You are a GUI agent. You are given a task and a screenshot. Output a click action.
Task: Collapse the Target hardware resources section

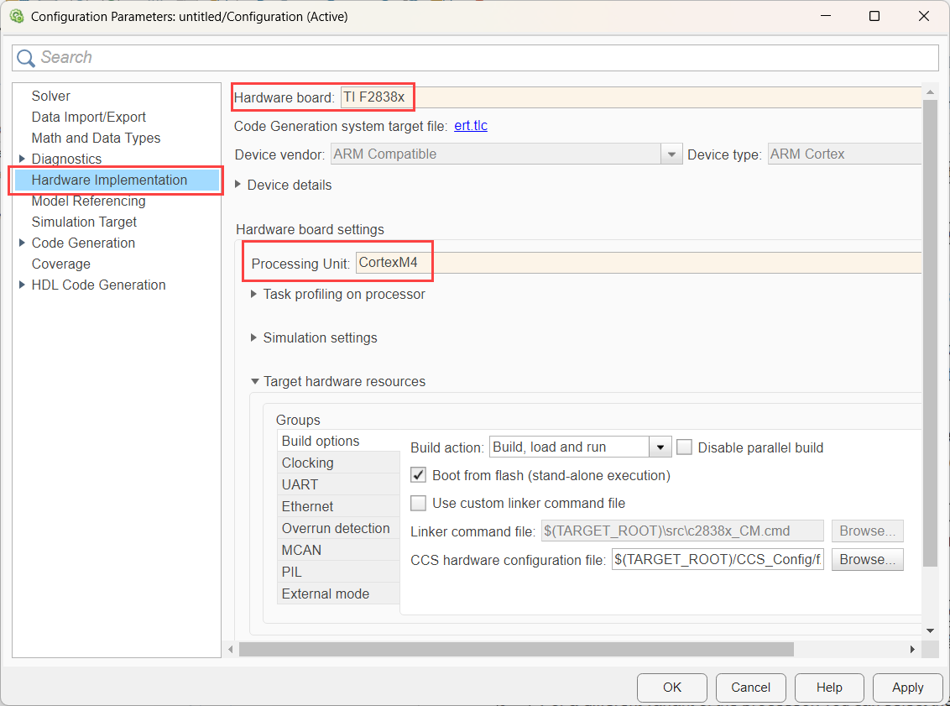pyautogui.click(x=254, y=380)
